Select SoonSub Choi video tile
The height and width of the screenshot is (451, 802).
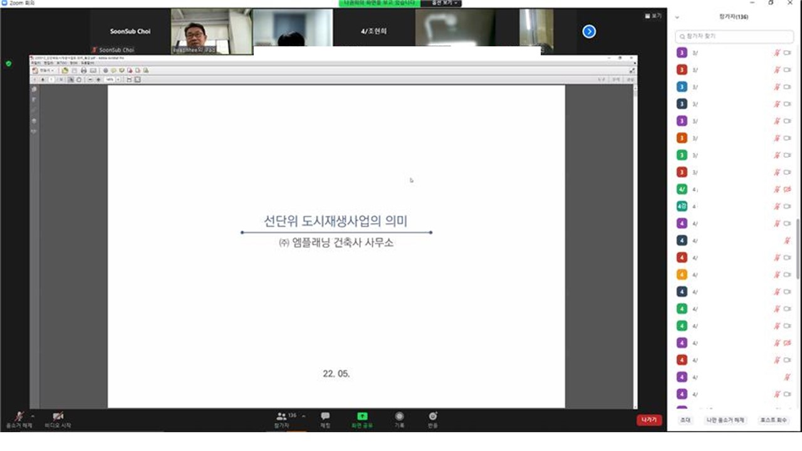pyautogui.click(x=131, y=31)
